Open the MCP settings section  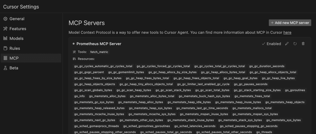(31, 58)
